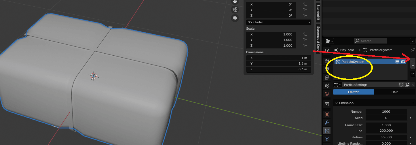
Task: Click the emission Number value field
Action: [x=386, y=112]
